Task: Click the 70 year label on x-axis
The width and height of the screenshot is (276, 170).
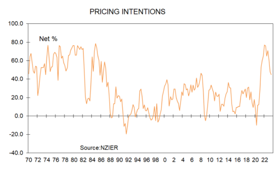Action: [x=28, y=160]
